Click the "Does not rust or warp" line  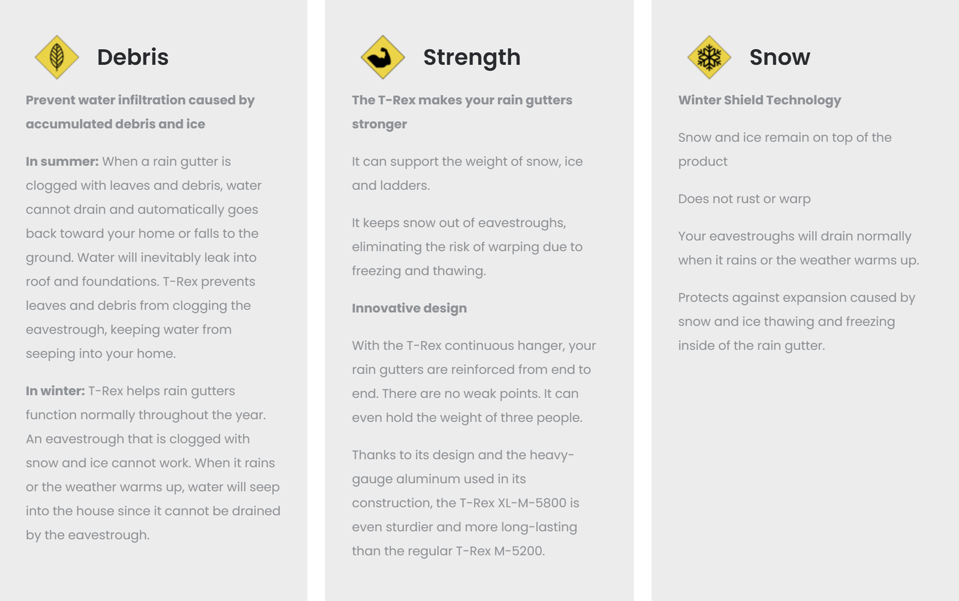(744, 198)
